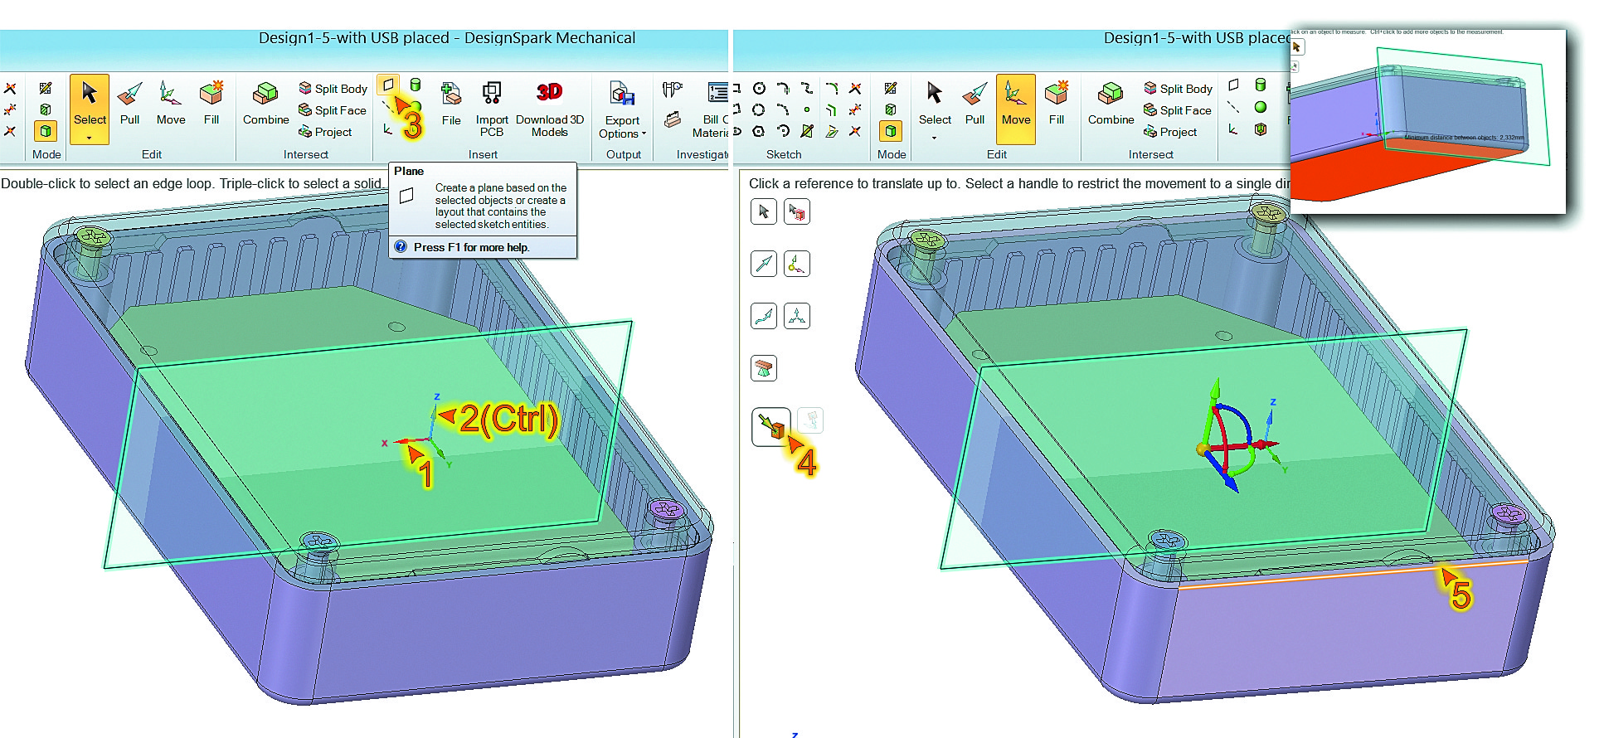This screenshot has height=738, width=1604.
Task: Click the Select tool in the left window
Action: click(x=90, y=108)
